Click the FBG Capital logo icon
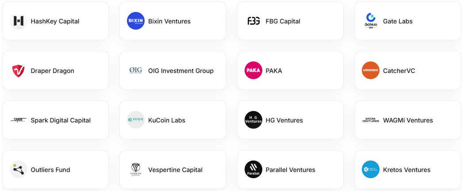The height and width of the screenshot is (191, 464). tap(253, 21)
